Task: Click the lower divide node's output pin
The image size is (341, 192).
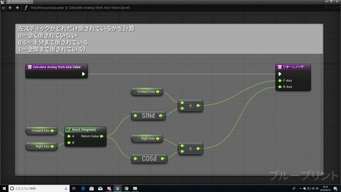Action: point(198,149)
